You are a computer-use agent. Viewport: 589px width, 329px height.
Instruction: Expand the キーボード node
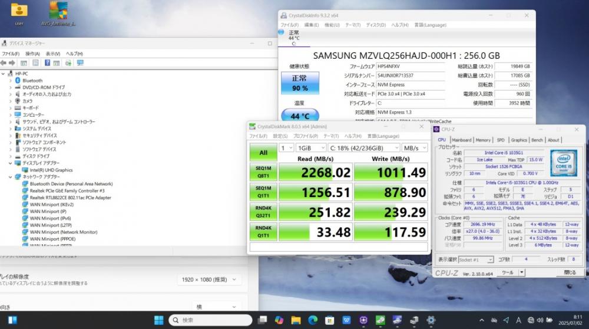(11, 108)
